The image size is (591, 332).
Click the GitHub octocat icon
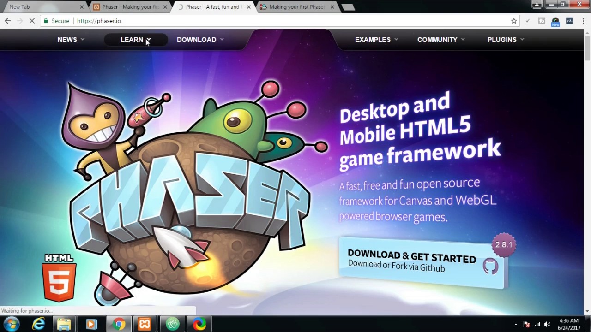(490, 267)
